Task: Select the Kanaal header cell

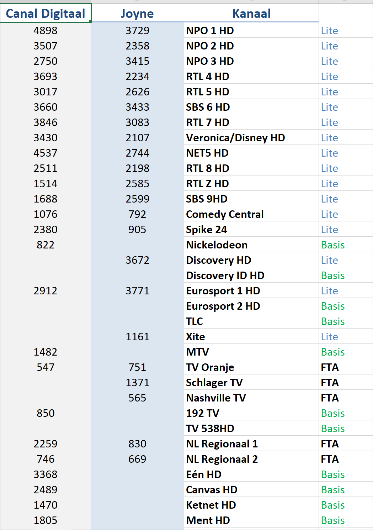Action: click(251, 13)
